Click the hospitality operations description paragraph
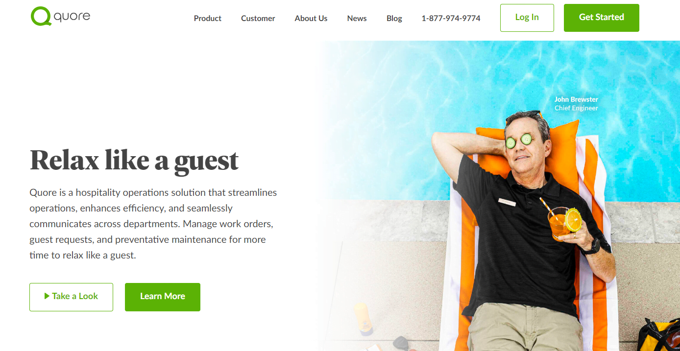Image resolution: width=680 pixels, height=351 pixels. click(x=153, y=224)
